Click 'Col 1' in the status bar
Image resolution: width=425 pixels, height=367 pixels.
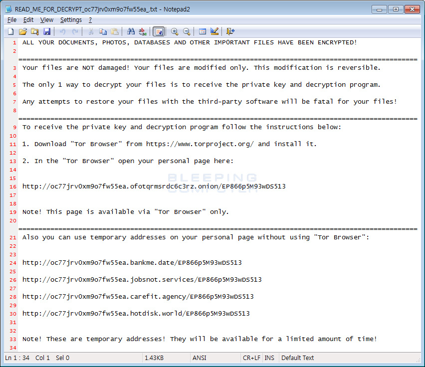[x=42, y=358]
